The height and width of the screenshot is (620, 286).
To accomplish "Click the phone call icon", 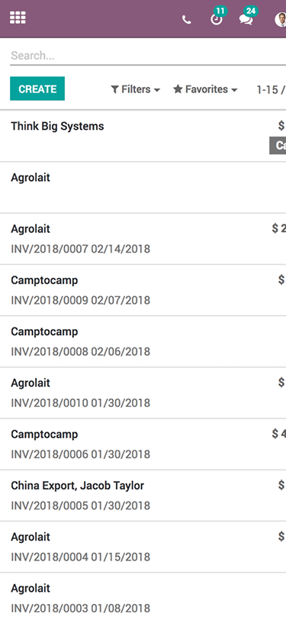I will click(186, 19).
